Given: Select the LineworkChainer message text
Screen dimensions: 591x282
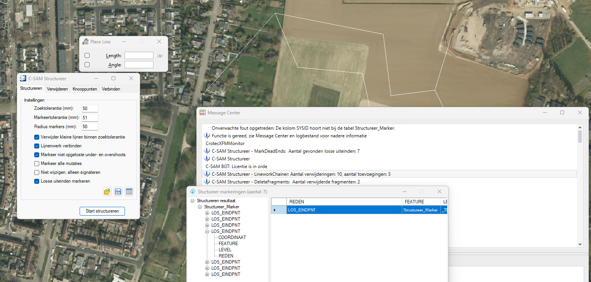Looking at the screenshot, I should pyautogui.click(x=301, y=174).
